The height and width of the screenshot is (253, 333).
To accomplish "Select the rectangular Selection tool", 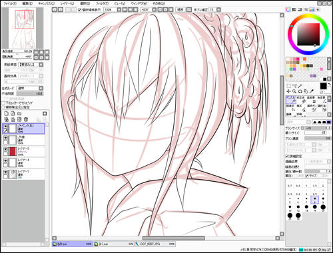I will pos(288,86).
